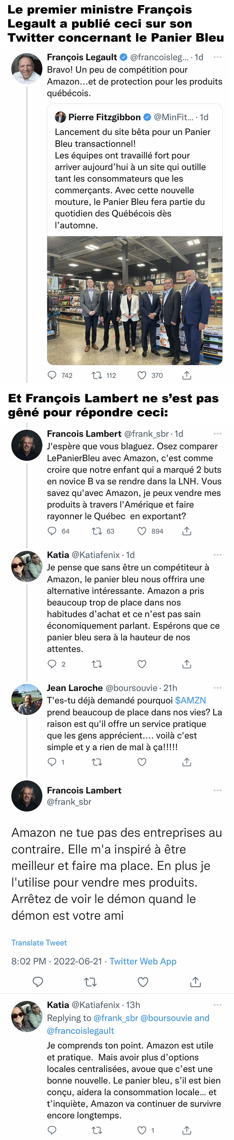
Task: Open the Panier Bleu launch group photo
Action: click(x=135, y=300)
